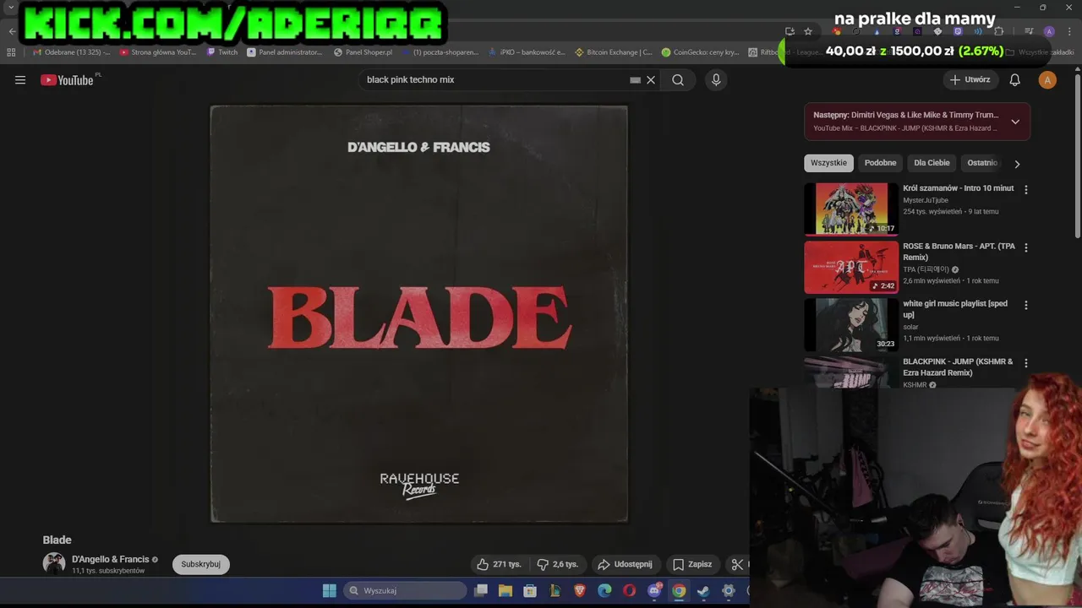Select the Dla Ciebie filter chip

[932, 163]
